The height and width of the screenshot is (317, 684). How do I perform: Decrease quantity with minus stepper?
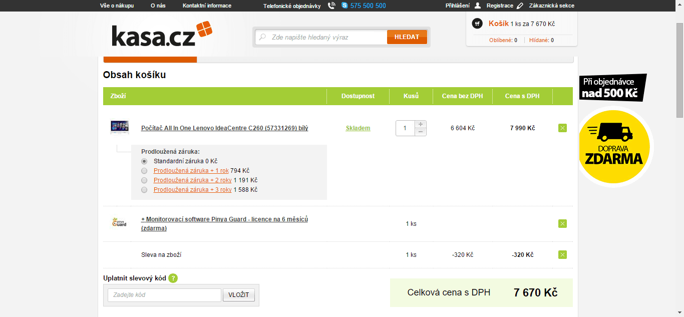click(421, 132)
